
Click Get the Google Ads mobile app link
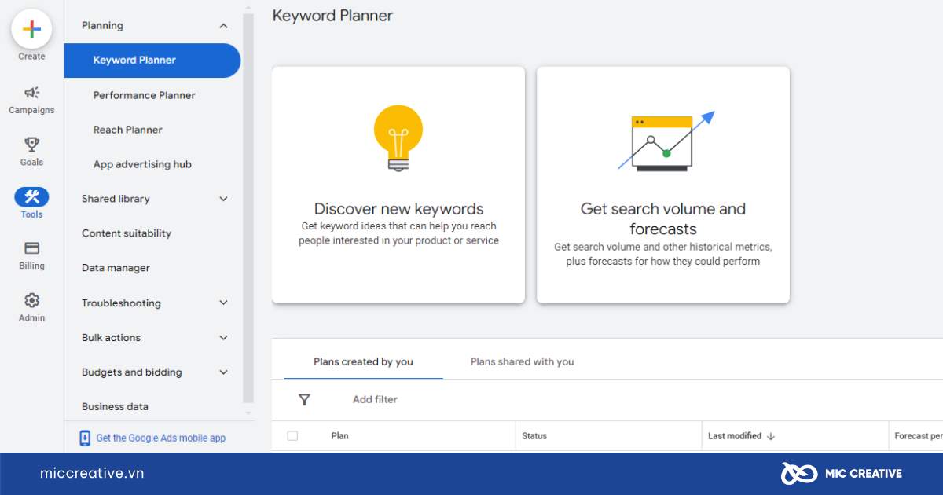point(160,438)
